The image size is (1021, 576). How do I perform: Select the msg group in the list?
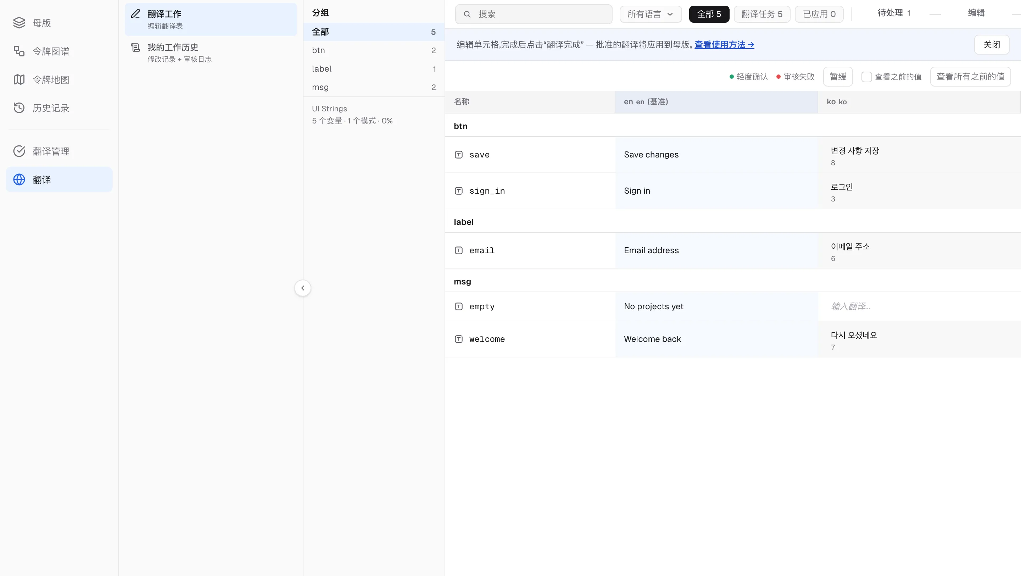click(x=374, y=87)
